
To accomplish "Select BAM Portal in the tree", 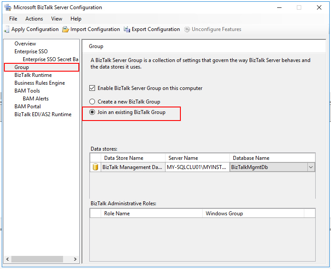I will [28, 107].
